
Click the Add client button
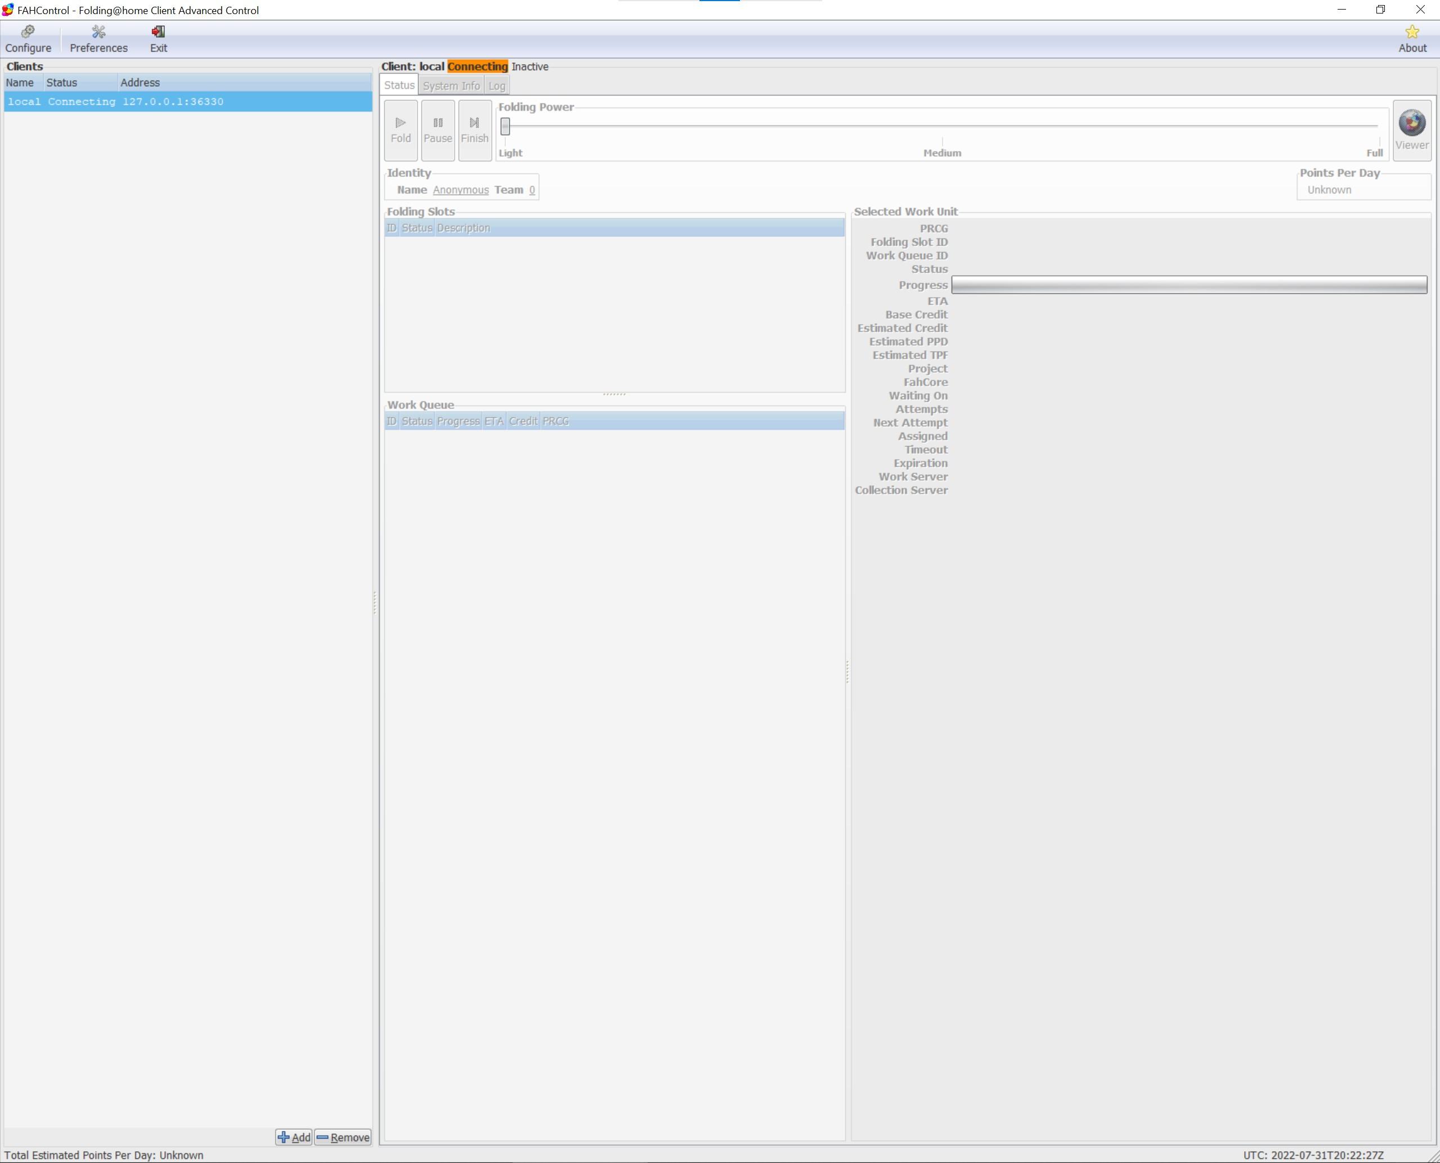coord(294,1137)
